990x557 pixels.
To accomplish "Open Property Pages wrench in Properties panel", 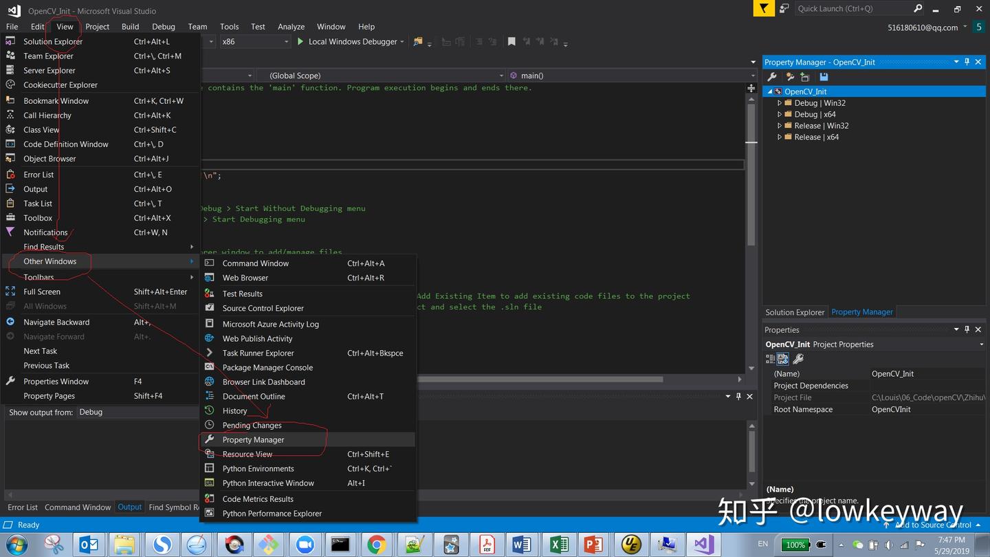I will click(x=798, y=359).
